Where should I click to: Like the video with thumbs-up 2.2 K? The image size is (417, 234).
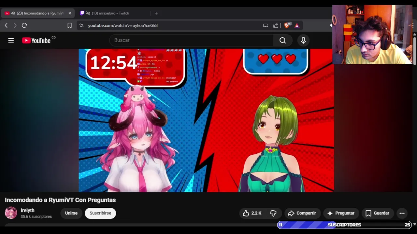click(x=252, y=213)
